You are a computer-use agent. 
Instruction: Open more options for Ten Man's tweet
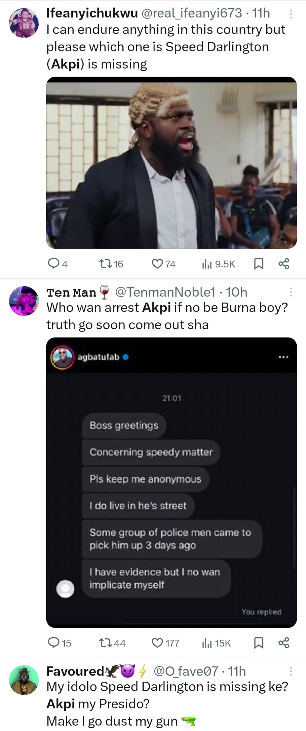click(291, 292)
